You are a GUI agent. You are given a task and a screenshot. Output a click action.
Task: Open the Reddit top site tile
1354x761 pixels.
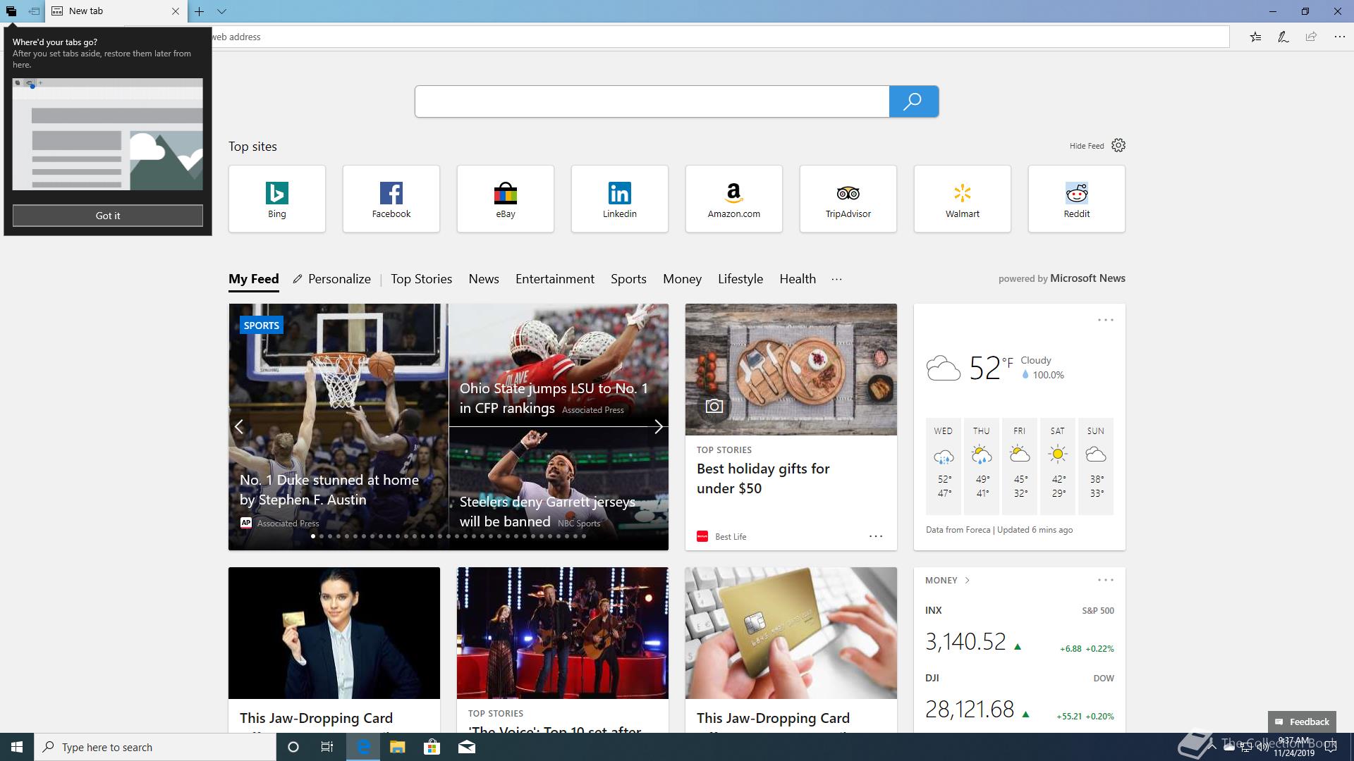tap(1077, 199)
